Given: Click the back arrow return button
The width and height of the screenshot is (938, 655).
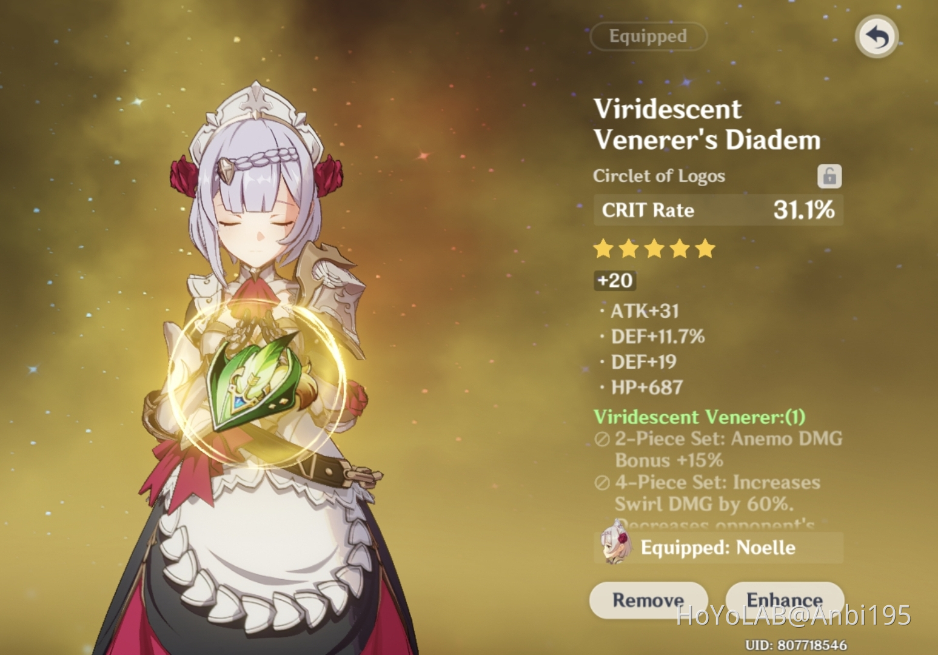Looking at the screenshot, I should coord(876,36).
